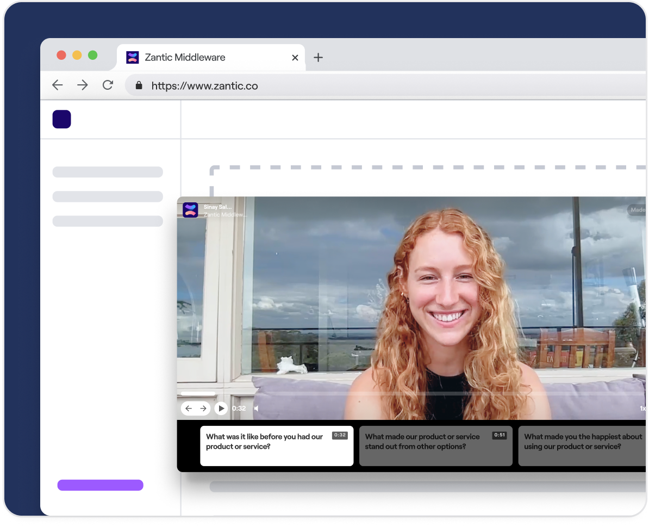
Task: Select the app logo square in the sidebar
Action: coord(61,119)
